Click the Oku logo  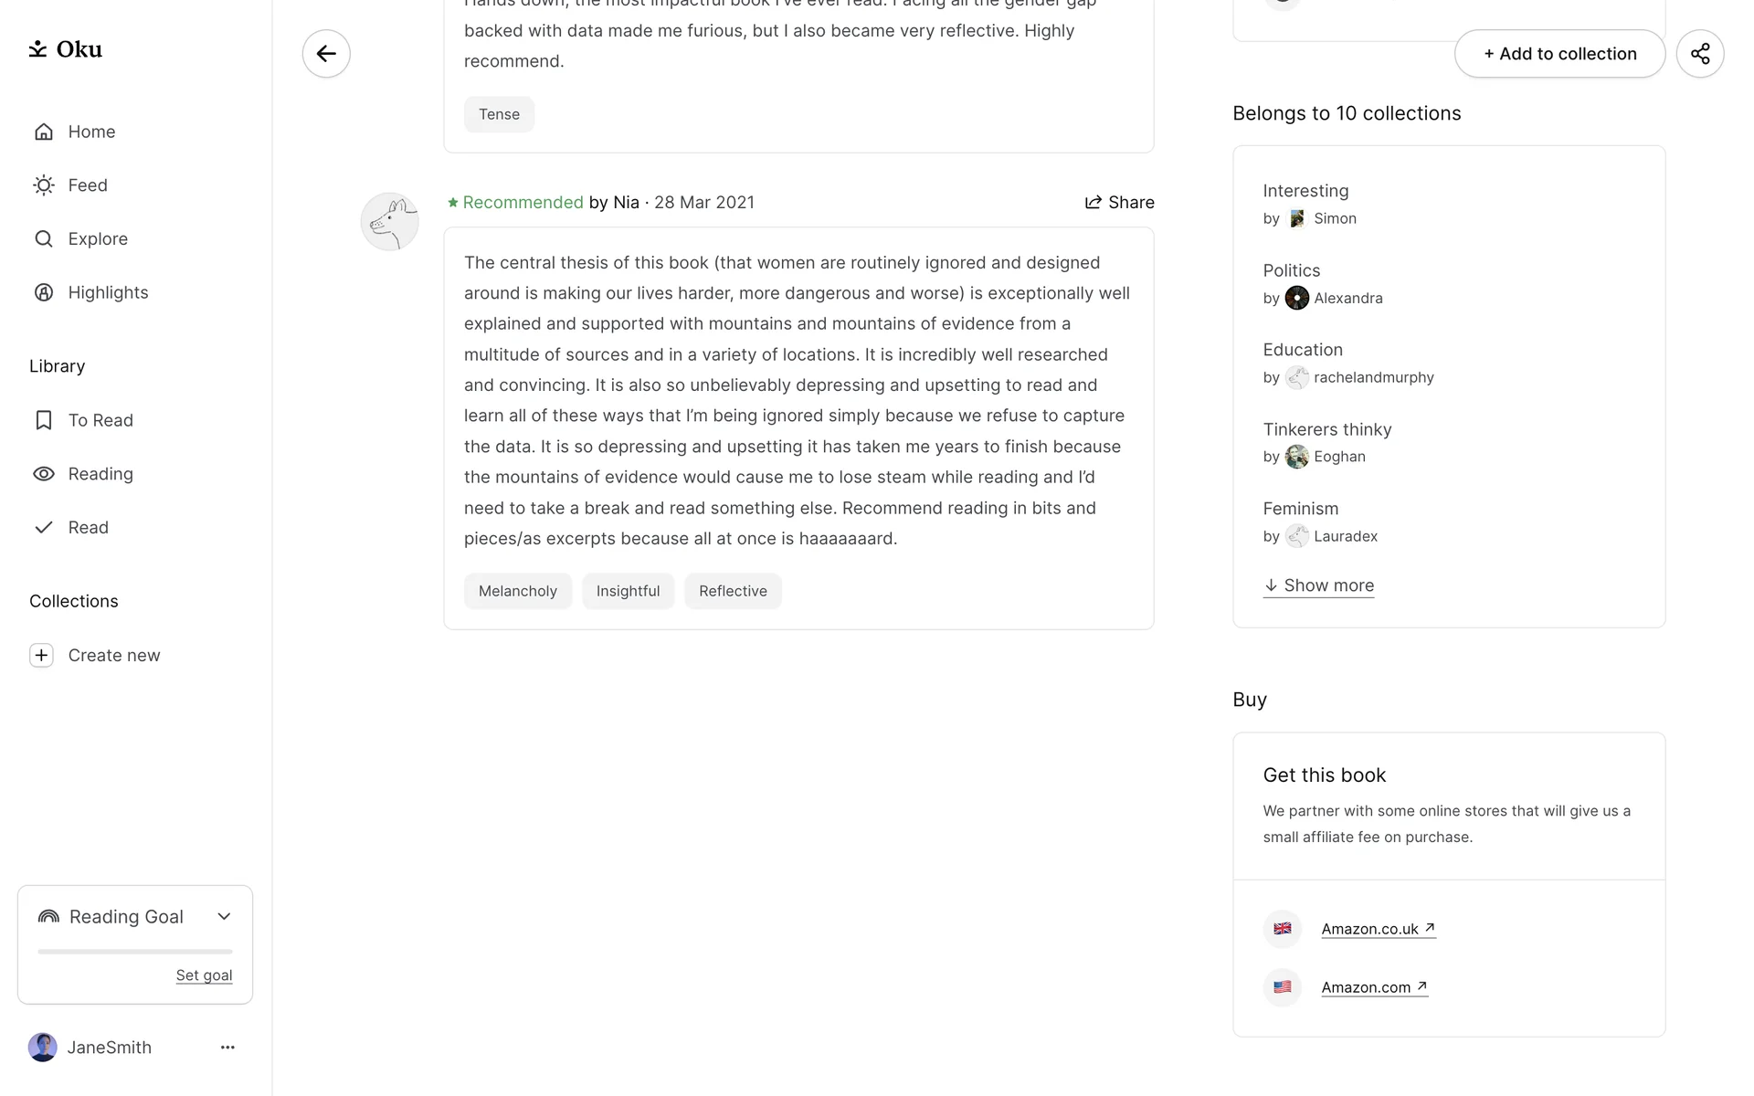(66, 49)
